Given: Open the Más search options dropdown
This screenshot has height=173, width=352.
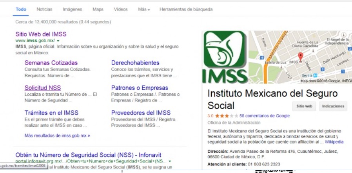Looking at the screenshot, I should tap(144, 9).
